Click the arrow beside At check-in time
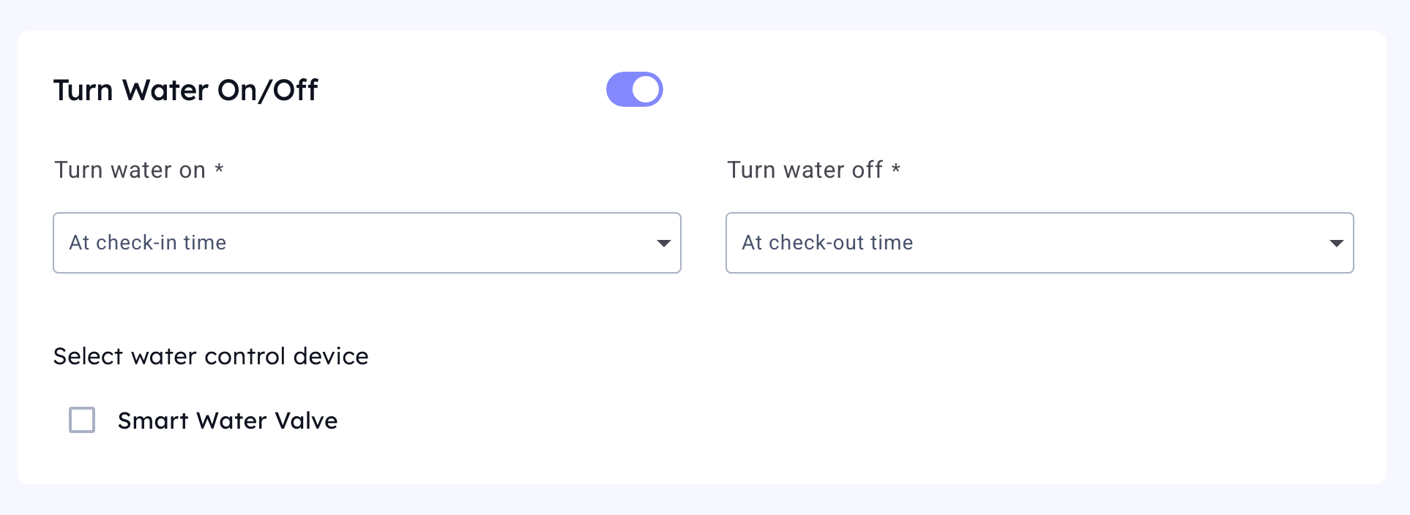The width and height of the screenshot is (1410, 515). tap(663, 243)
